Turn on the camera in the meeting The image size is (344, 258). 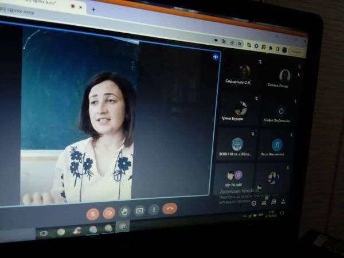click(109, 213)
